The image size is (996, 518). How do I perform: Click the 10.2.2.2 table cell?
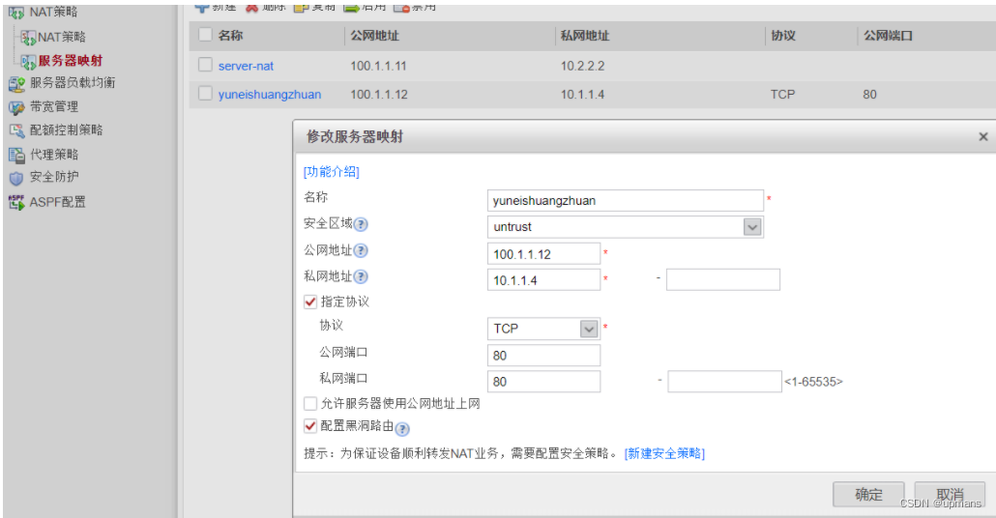coord(582,66)
